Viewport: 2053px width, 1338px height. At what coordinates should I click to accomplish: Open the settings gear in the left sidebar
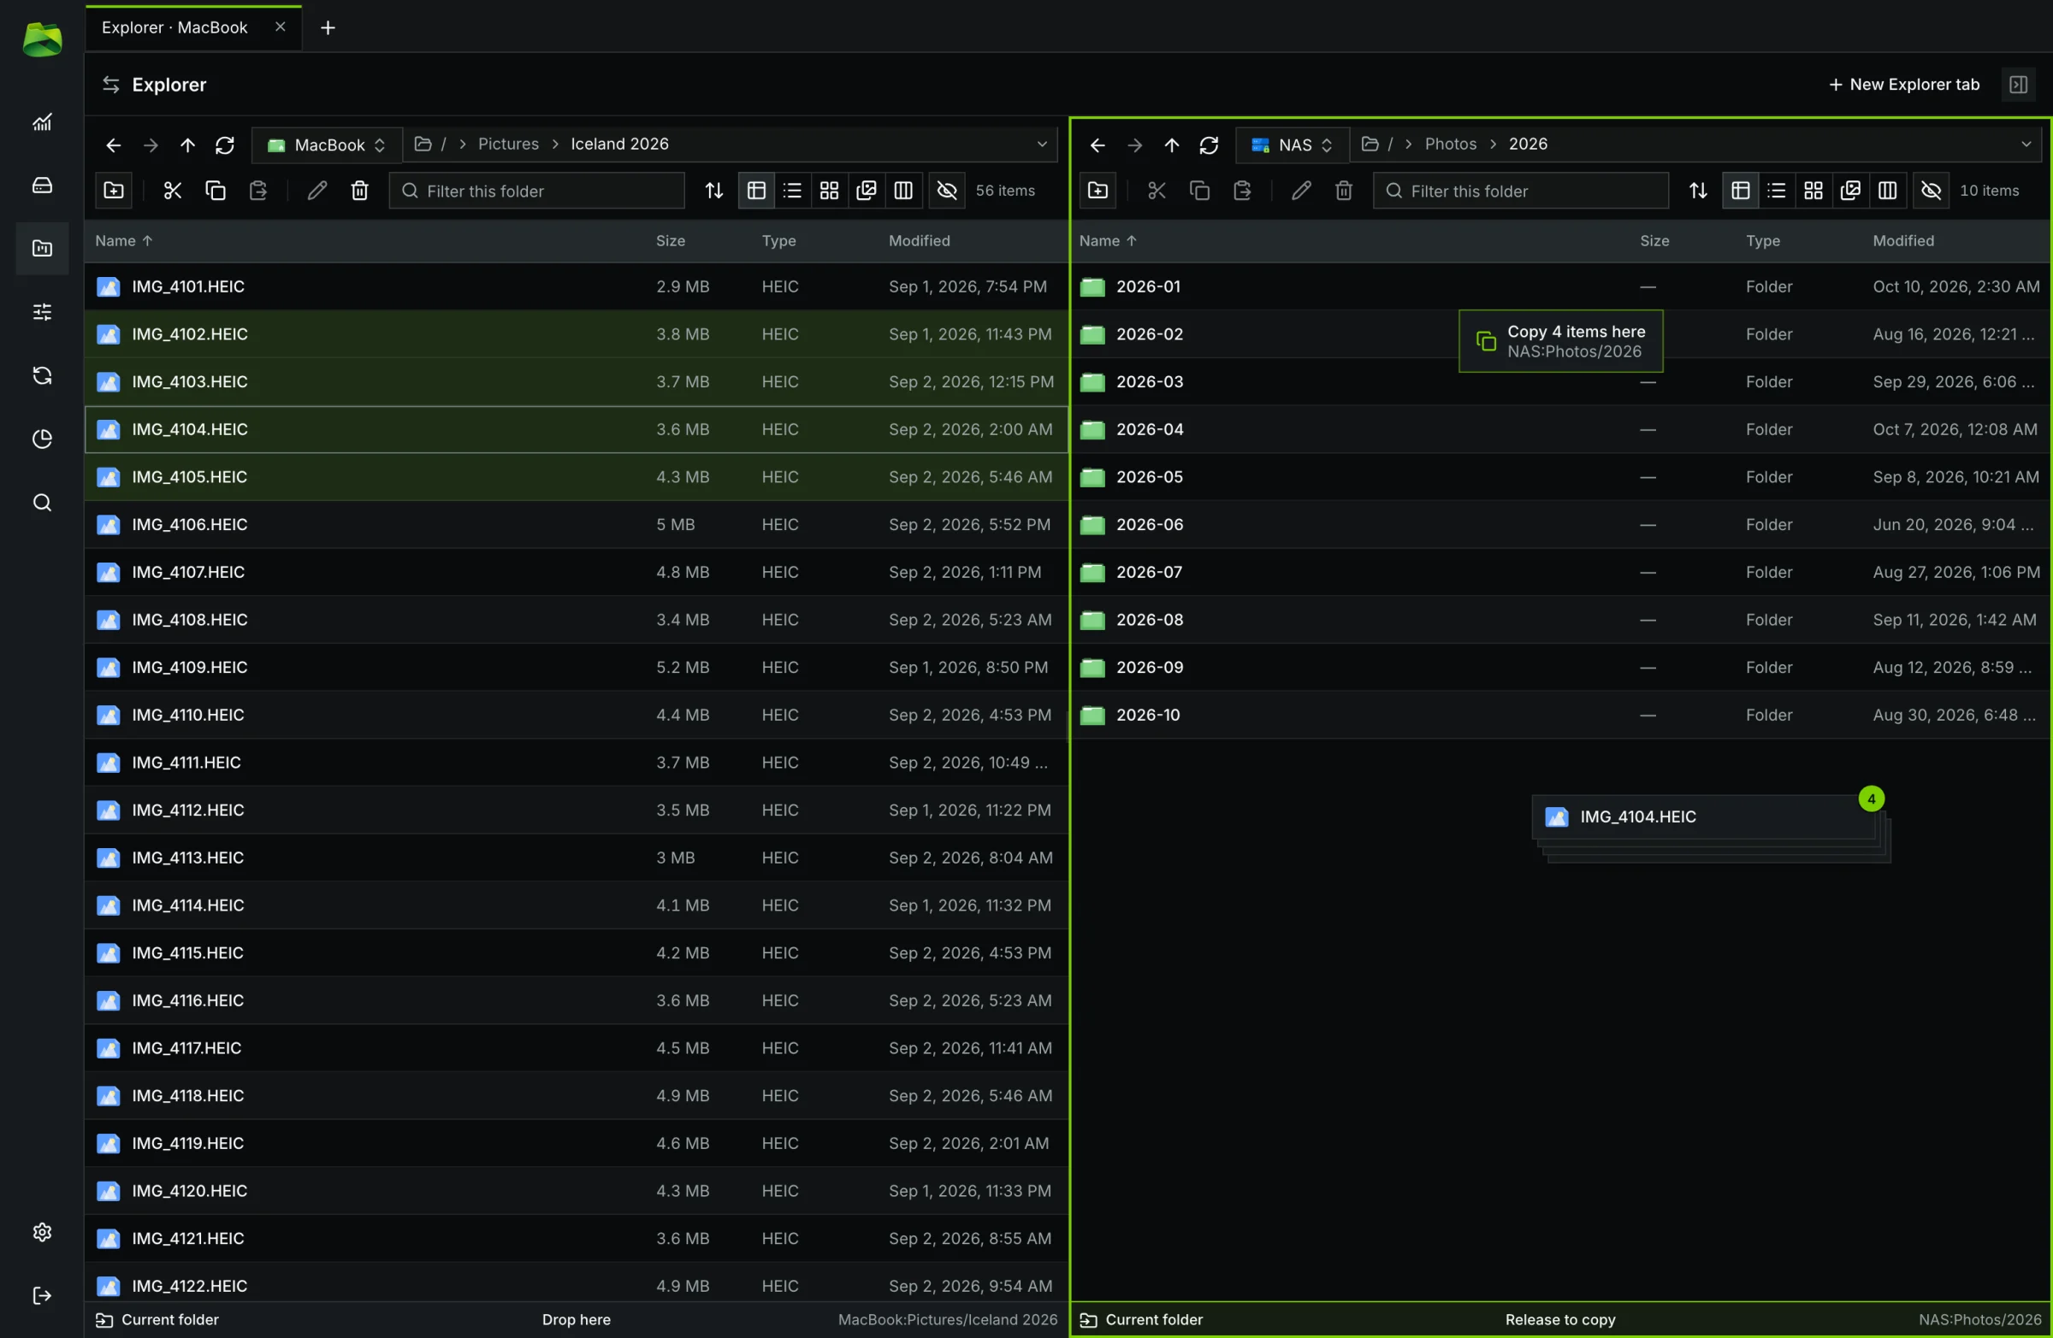click(x=42, y=1232)
